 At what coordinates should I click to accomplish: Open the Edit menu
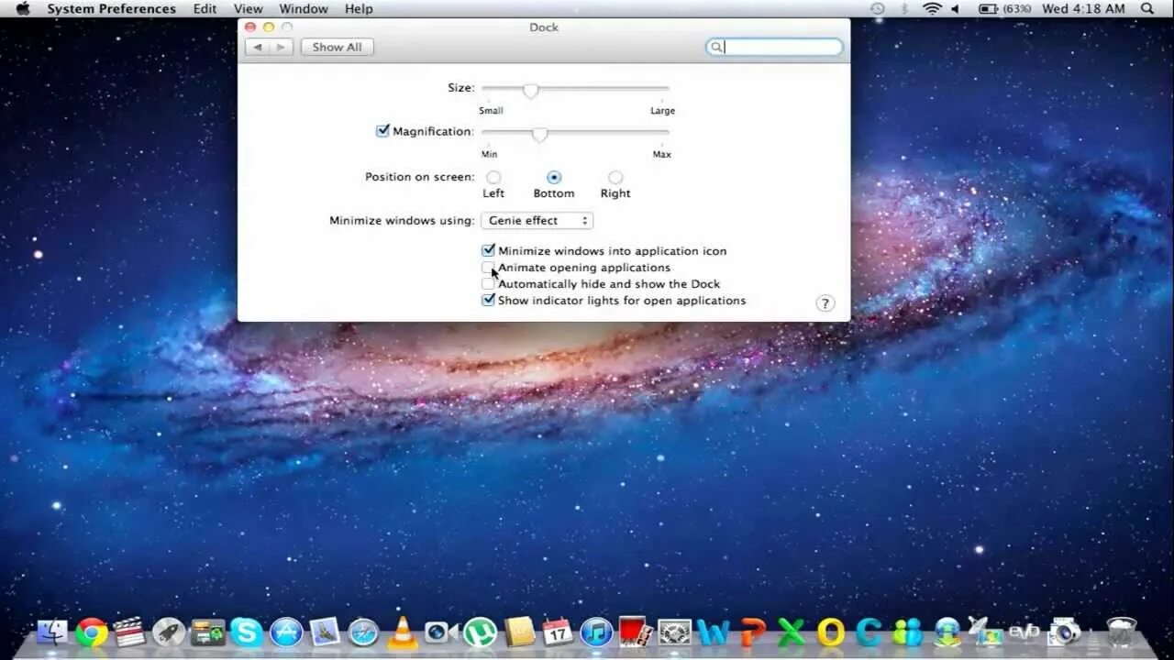(205, 8)
